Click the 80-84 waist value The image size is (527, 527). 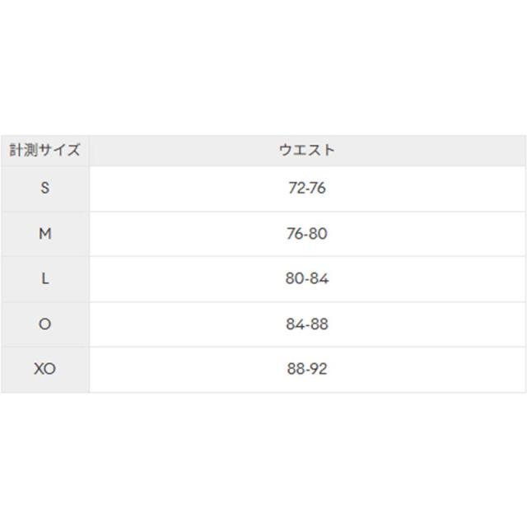pos(307,278)
